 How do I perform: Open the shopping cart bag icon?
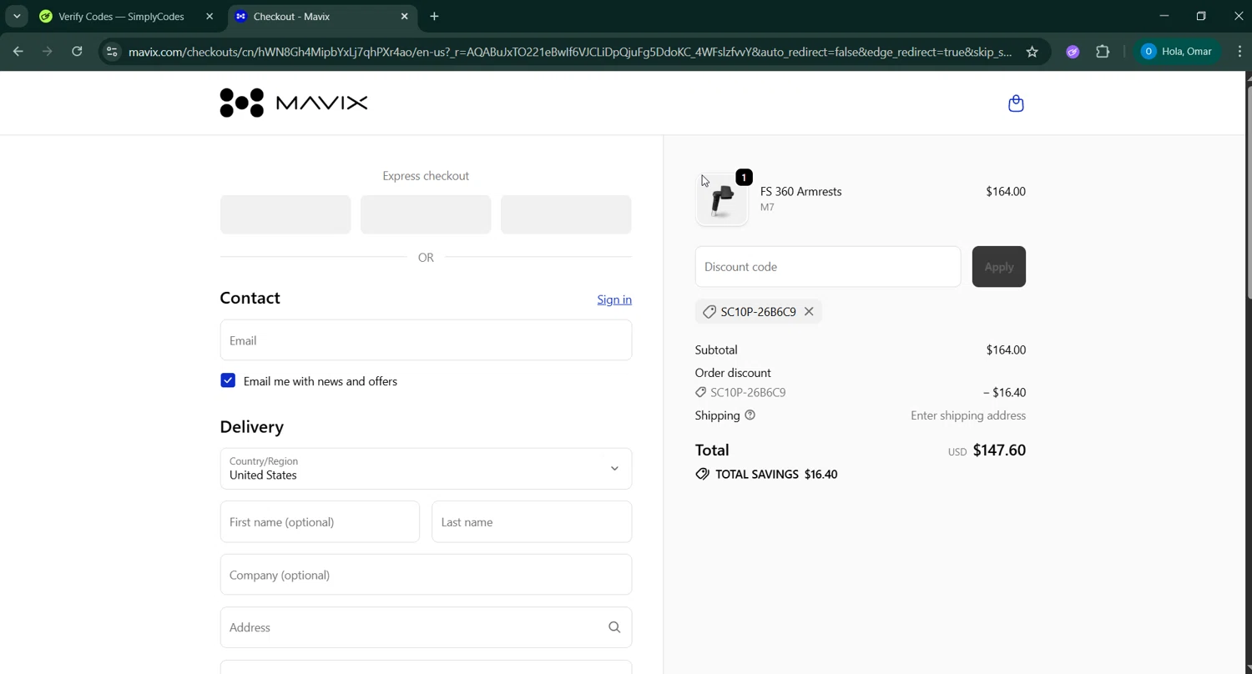click(1016, 103)
